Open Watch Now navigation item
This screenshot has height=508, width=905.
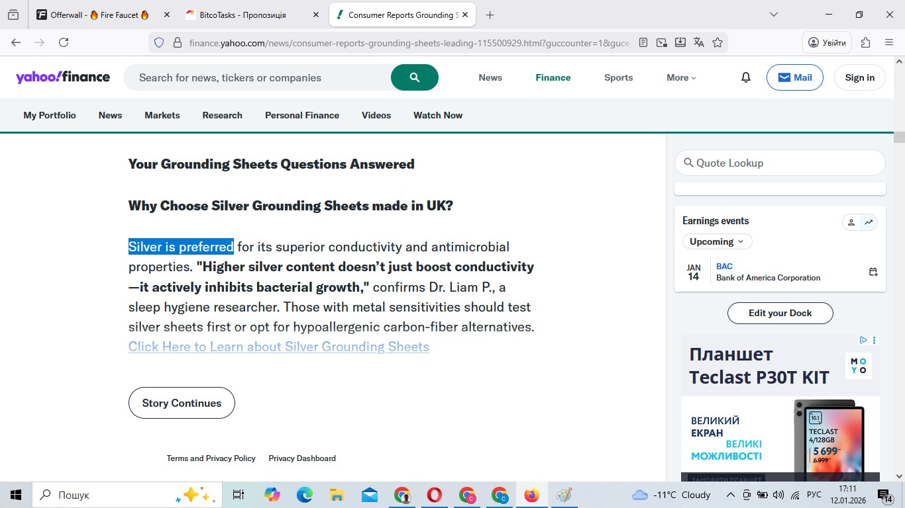[438, 115]
